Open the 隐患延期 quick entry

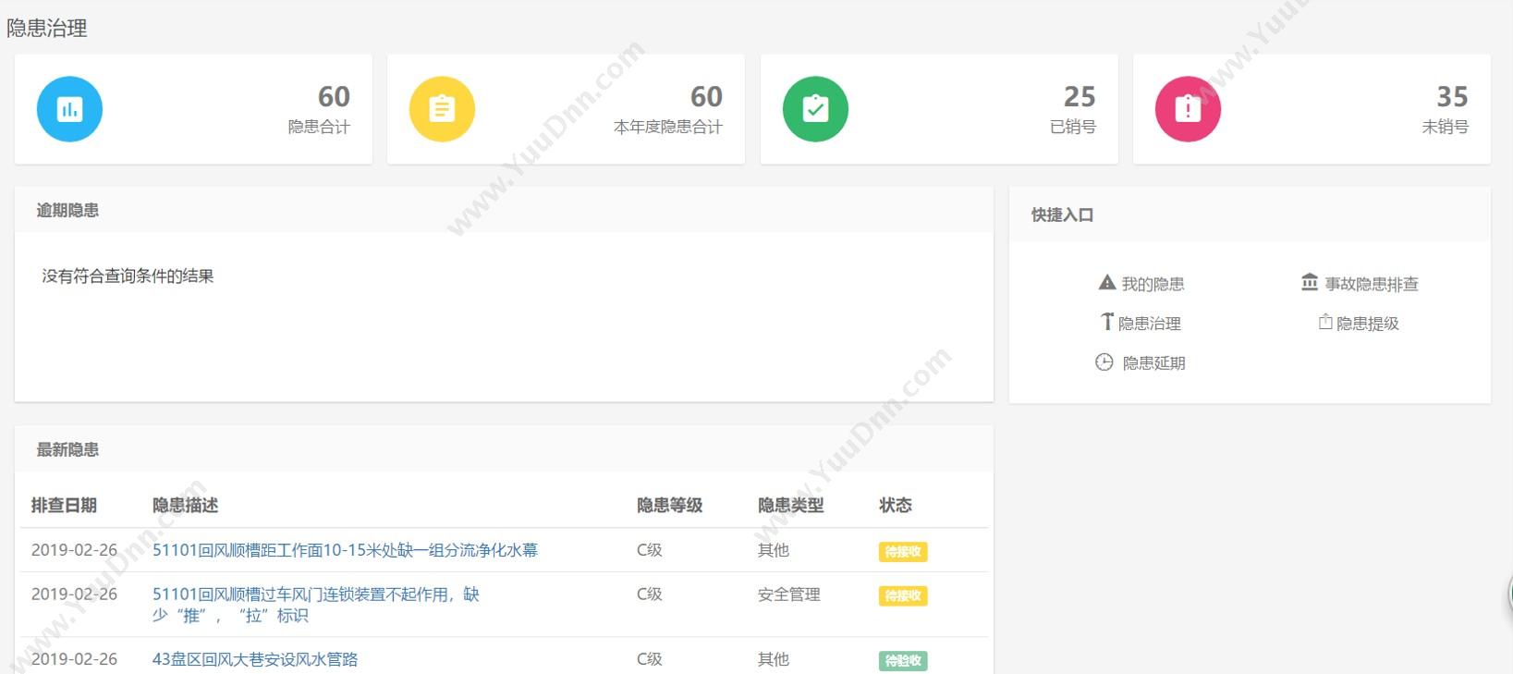[x=1153, y=363]
